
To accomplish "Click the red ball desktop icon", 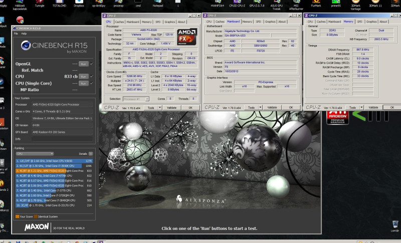I will coord(20,20).
